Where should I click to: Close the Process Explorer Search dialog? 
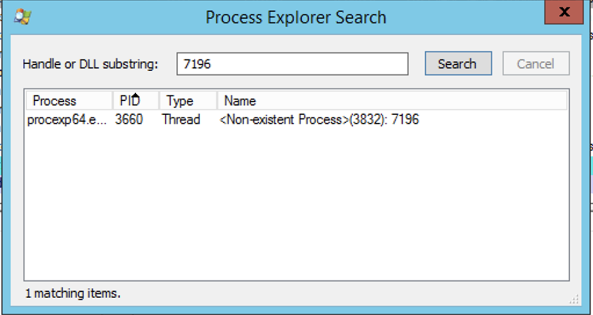click(x=563, y=13)
